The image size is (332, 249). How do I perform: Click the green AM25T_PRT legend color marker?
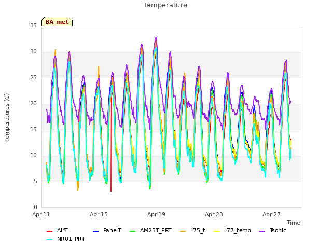pos(132,231)
